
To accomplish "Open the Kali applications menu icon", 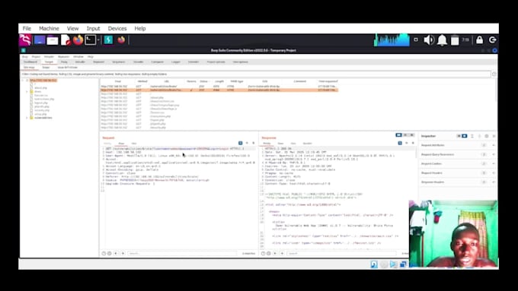I will pos(25,40).
